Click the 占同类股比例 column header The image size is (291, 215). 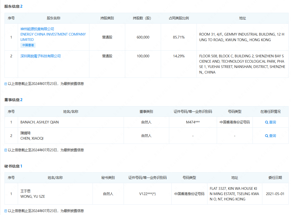pyautogui.click(x=179, y=18)
